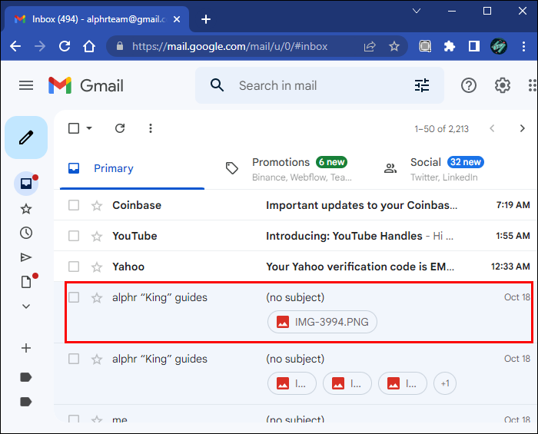The image size is (538, 434).
Task: Go to newer emails page arrow
Action: tap(492, 128)
